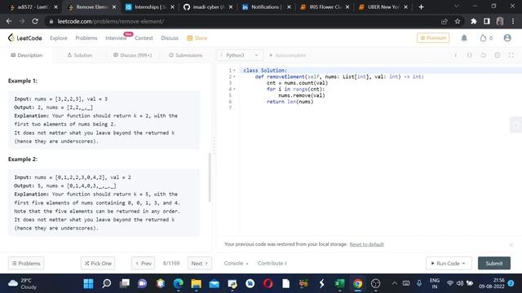Open weather widget 29°C Cloudy

pyautogui.click(x=23, y=283)
